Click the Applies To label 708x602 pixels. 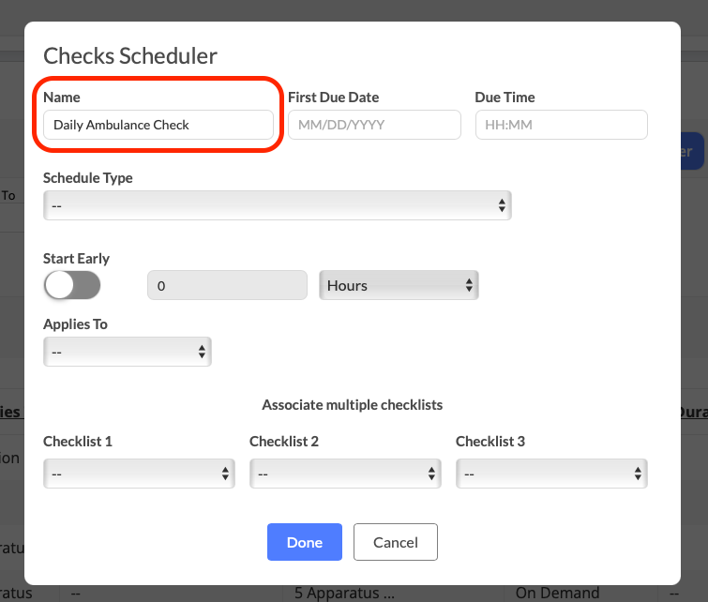click(x=75, y=324)
